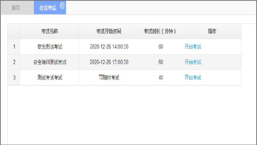Screen dimensions: 257x145
Task: Click the 可随时考试 cell
Action: click(109, 77)
